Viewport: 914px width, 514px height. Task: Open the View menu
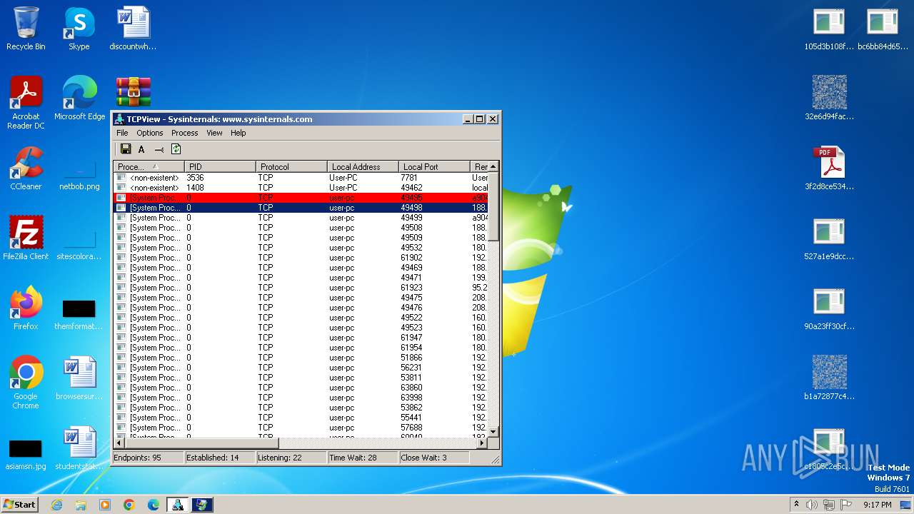pos(214,133)
